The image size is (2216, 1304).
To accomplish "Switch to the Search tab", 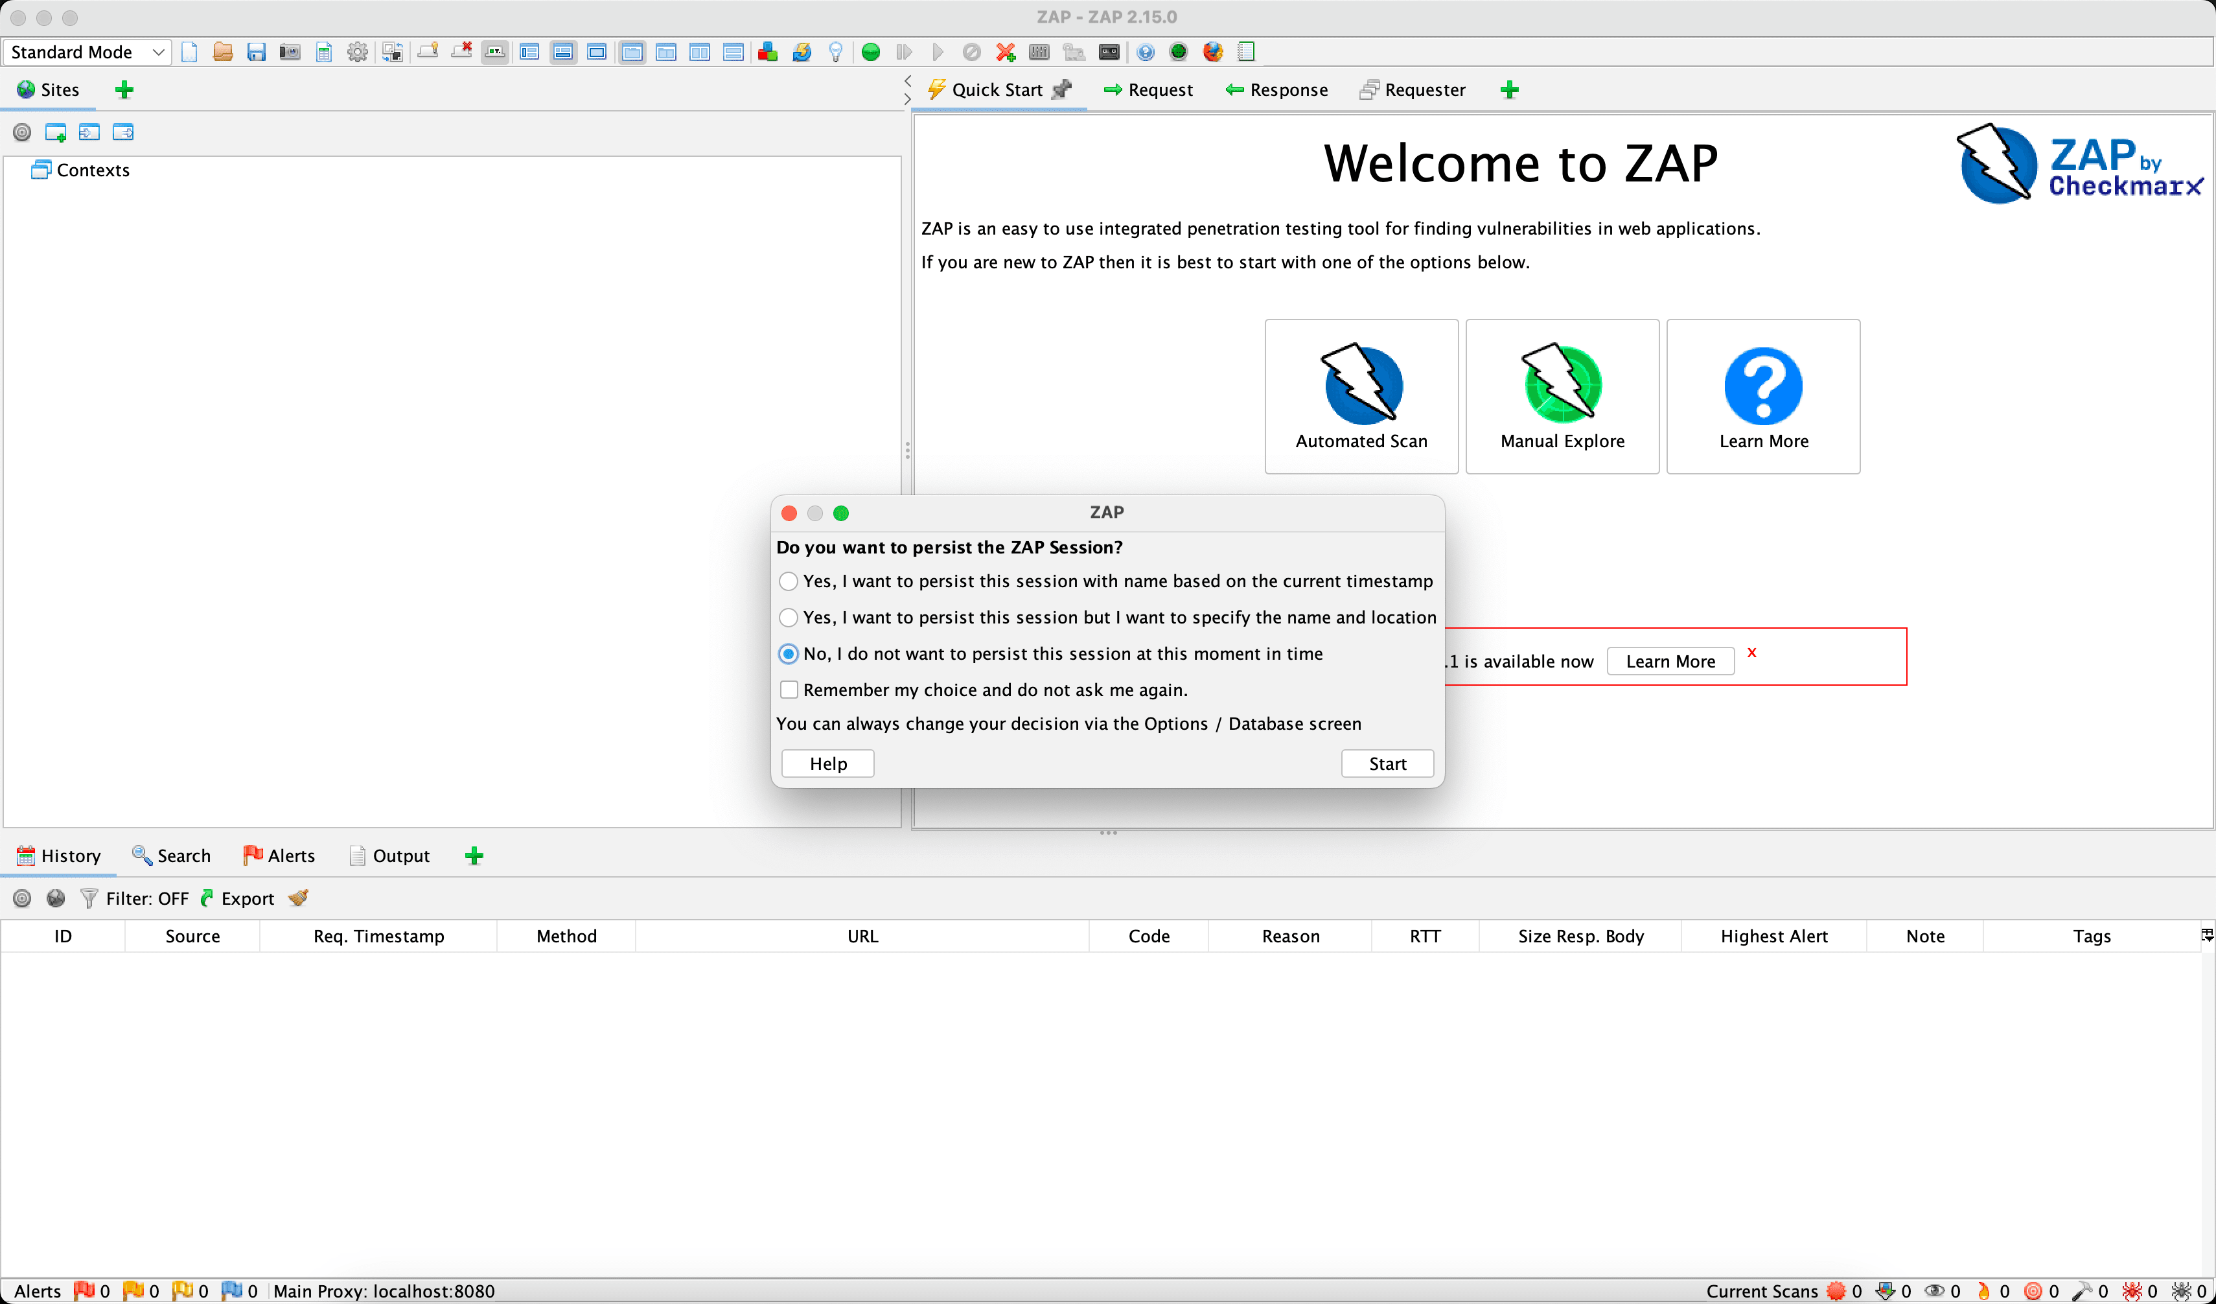I will 172,856.
